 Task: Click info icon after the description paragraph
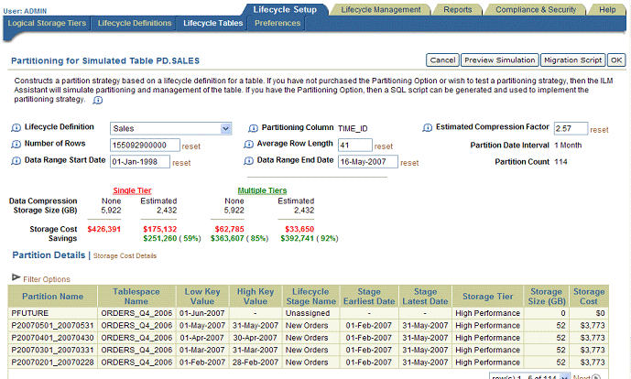(x=98, y=101)
